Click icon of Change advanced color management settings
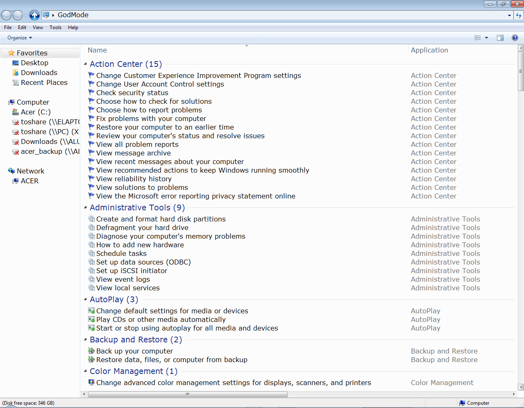 pyautogui.click(x=91, y=382)
